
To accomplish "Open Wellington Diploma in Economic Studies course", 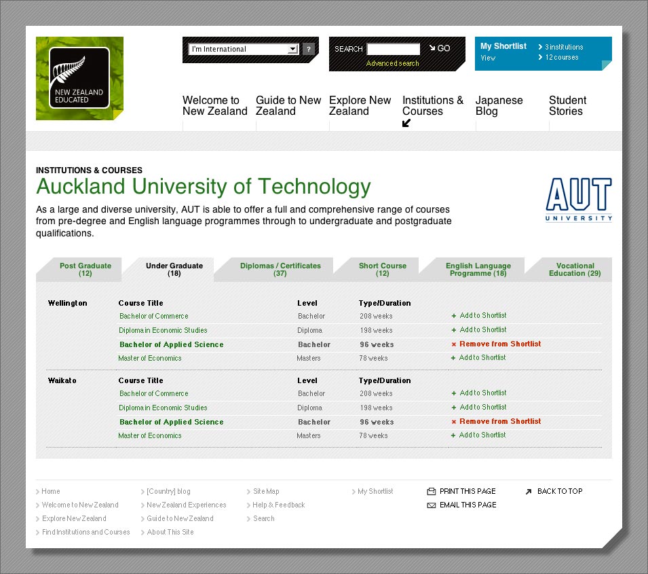I will (163, 330).
